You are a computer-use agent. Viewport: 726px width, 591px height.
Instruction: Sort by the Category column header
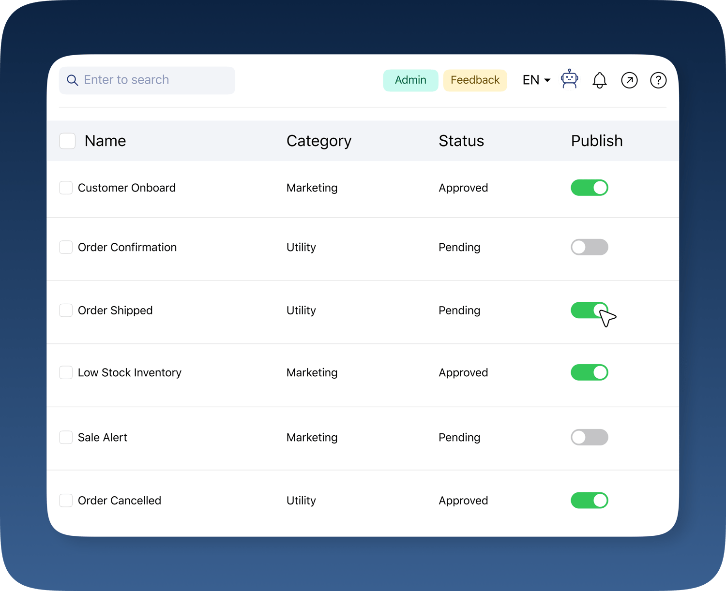318,141
